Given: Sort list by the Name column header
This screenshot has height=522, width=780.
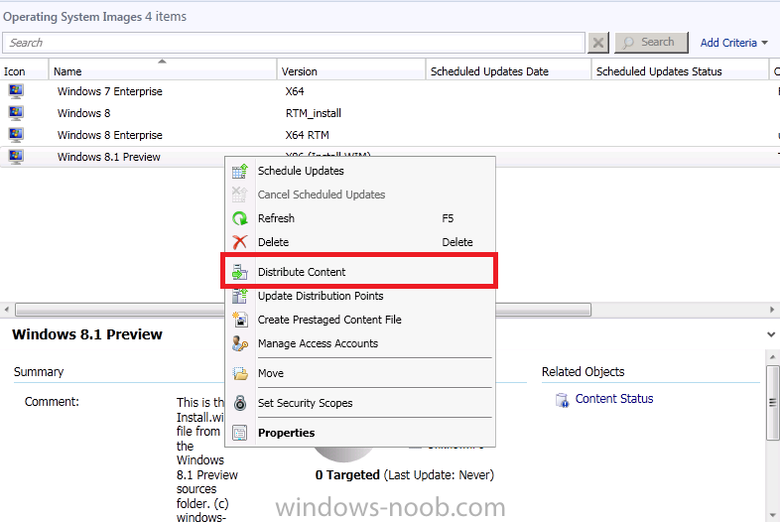Looking at the screenshot, I should [x=67, y=71].
